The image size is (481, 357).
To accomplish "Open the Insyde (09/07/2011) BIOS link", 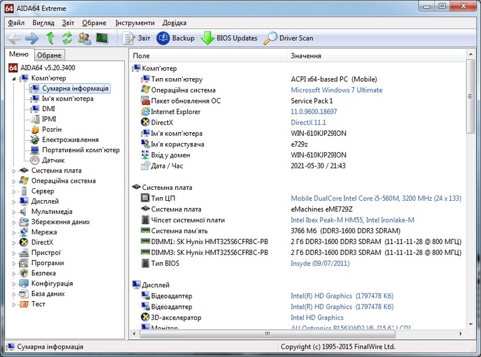I will click(x=320, y=263).
